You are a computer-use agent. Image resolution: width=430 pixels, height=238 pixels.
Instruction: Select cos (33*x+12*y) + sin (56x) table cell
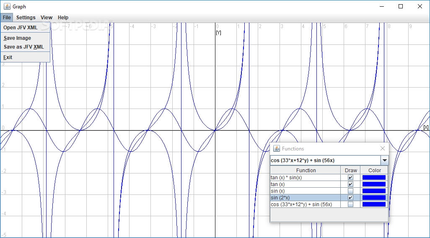(305, 204)
